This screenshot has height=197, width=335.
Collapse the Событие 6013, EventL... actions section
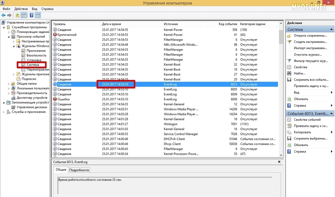[x=331, y=114]
